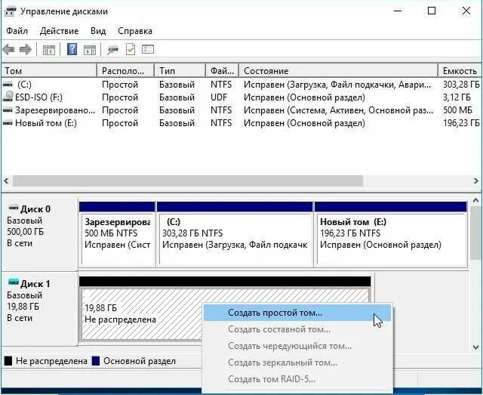This screenshot has height=395, width=483.
Task: Open the Файл menu
Action: pos(17,31)
